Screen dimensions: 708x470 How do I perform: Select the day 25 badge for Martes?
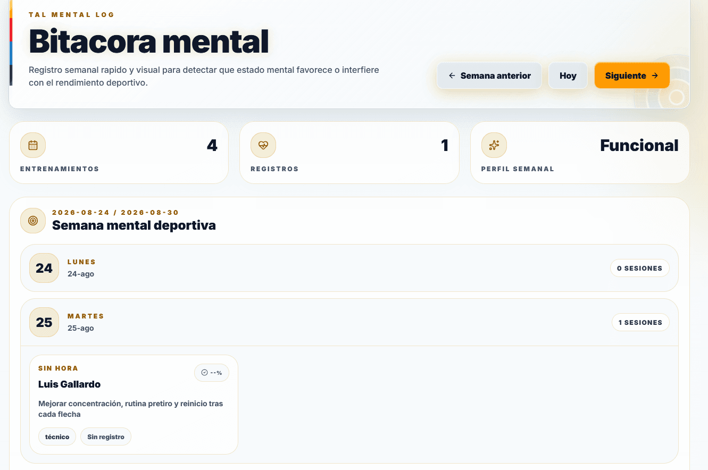click(44, 322)
